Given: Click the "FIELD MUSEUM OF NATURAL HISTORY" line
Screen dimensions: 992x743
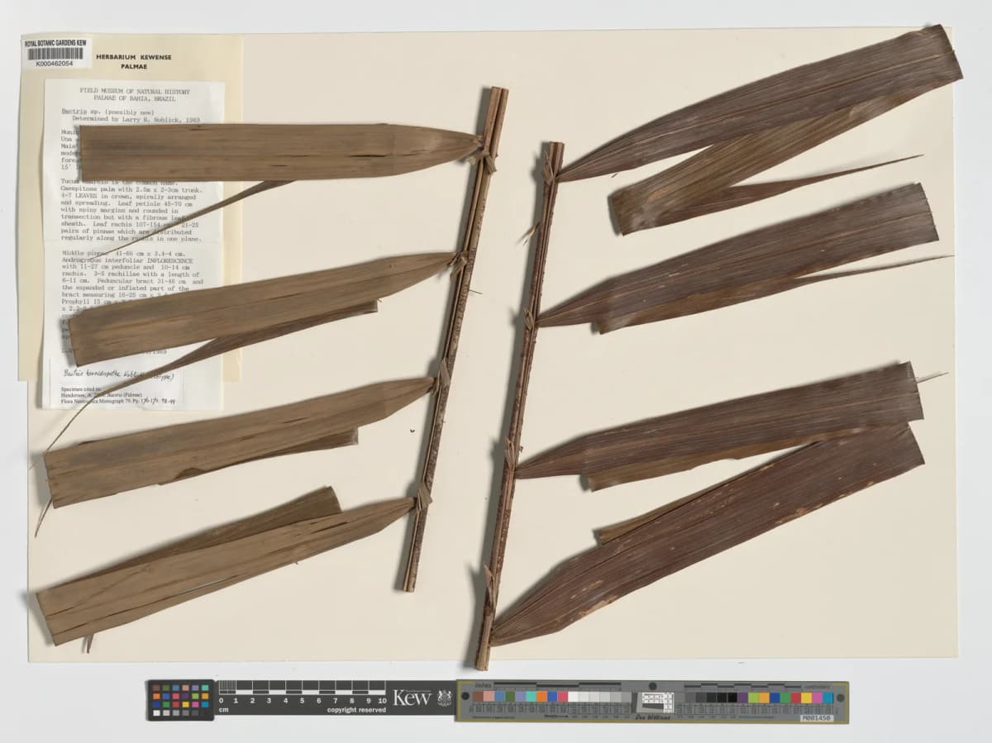Looking at the screenshot, I should (x=135, y=92).
